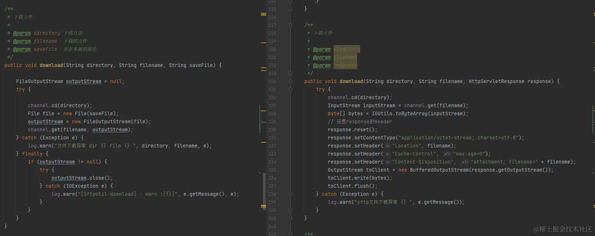
Task: Click 'outputStream.close();' line
Action: tap(82, 178)
